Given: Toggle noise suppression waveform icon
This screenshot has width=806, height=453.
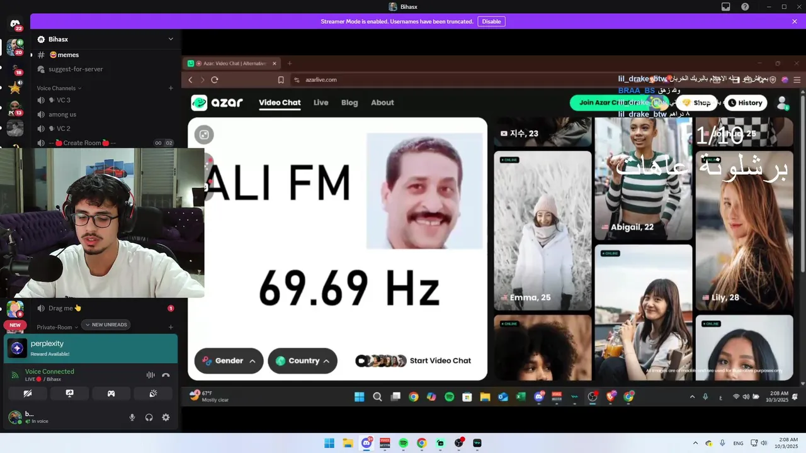Looking at the screenshot, I should tap(150, 375).
